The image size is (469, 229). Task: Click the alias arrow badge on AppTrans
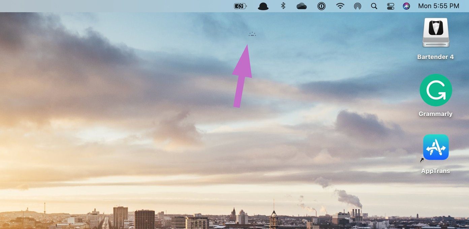pyautogui.click(x=422, y=160)
